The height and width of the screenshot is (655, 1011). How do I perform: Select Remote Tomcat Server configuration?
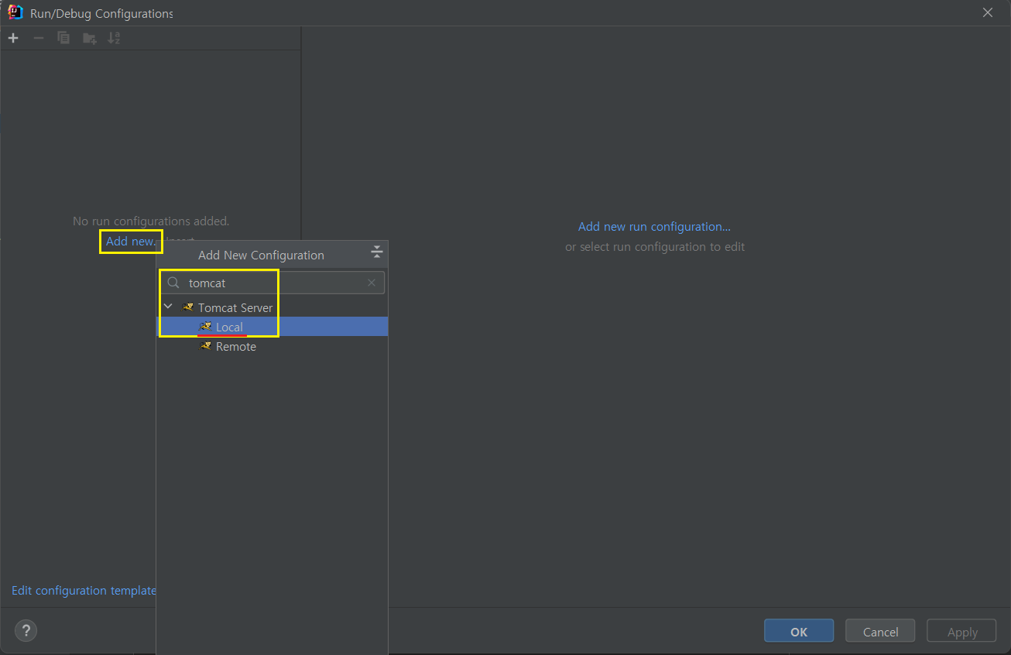[x=272, y=346]
